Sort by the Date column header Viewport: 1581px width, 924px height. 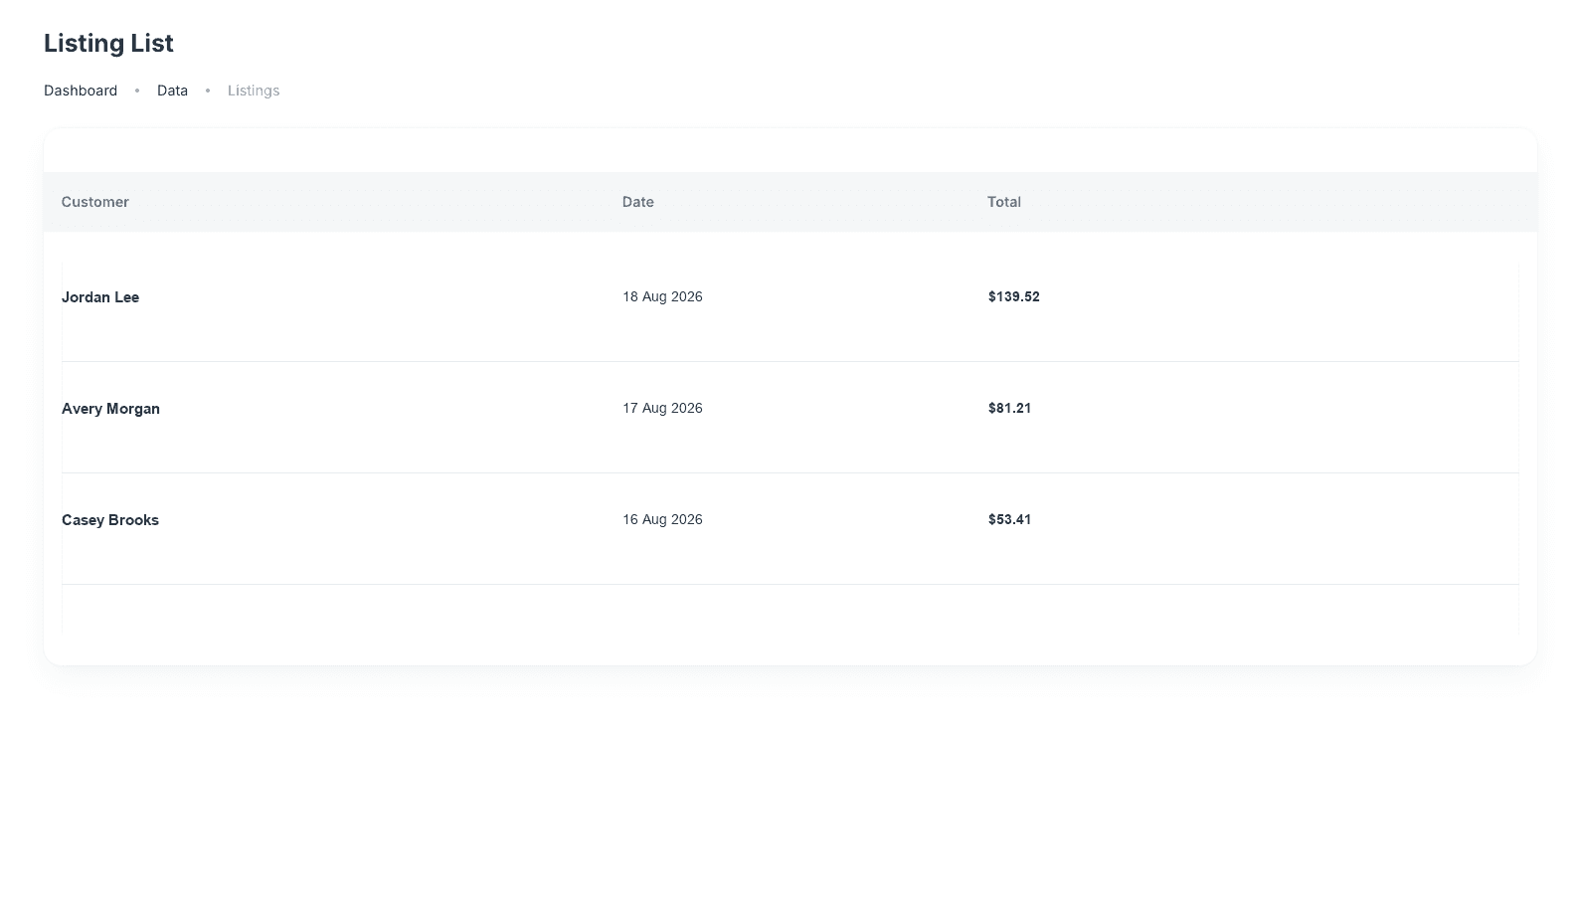638,202
